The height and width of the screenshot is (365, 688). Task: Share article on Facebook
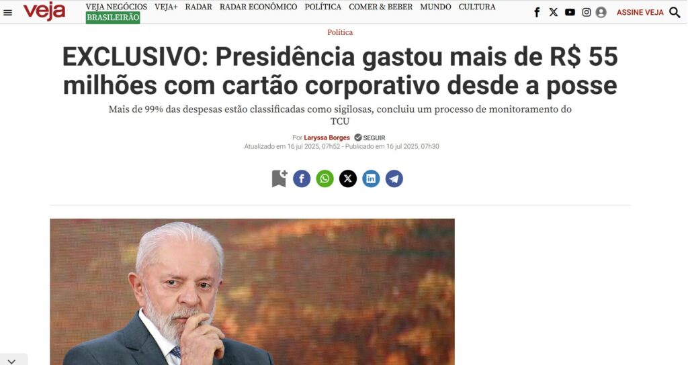pyautogui.click(x=302, y=178)
